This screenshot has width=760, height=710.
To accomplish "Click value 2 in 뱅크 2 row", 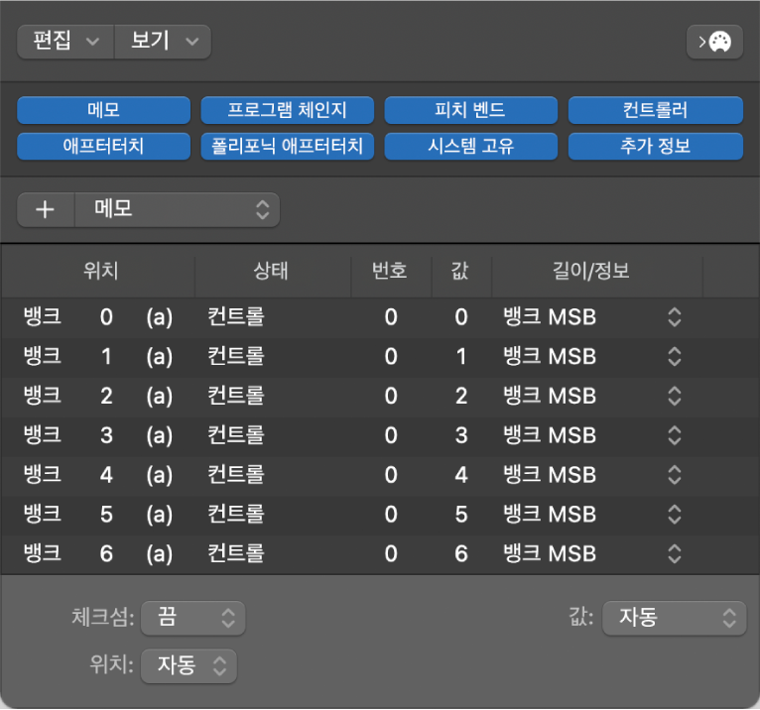I will pyautogui.click(x=461, y=397).
